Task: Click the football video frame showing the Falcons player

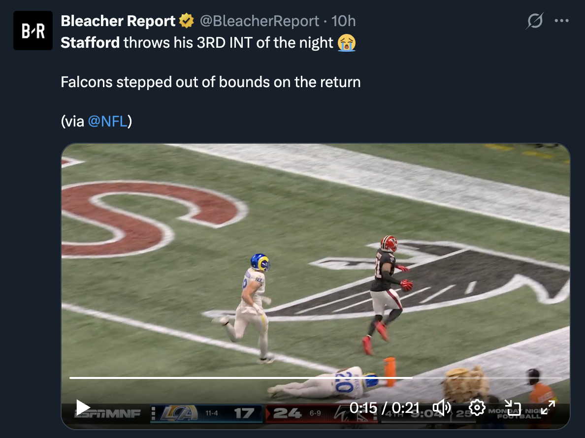Action: click(x=315, y=261)
